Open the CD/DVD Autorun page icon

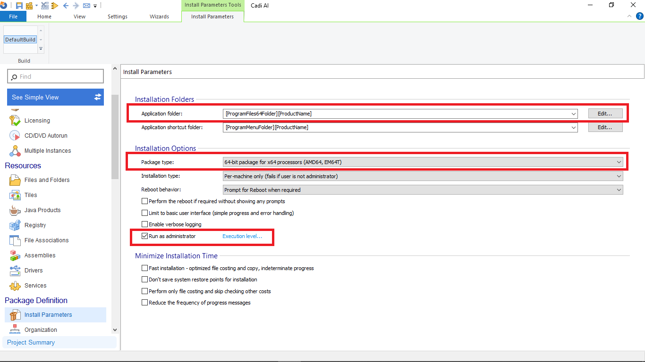[15, 136]
